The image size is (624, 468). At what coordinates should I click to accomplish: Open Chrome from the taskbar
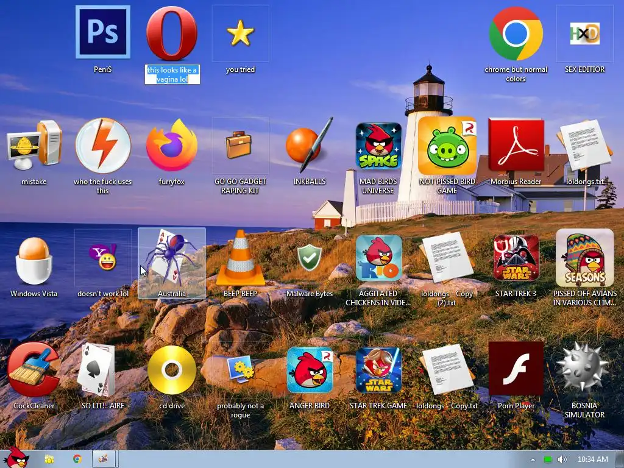pos(77,459)
